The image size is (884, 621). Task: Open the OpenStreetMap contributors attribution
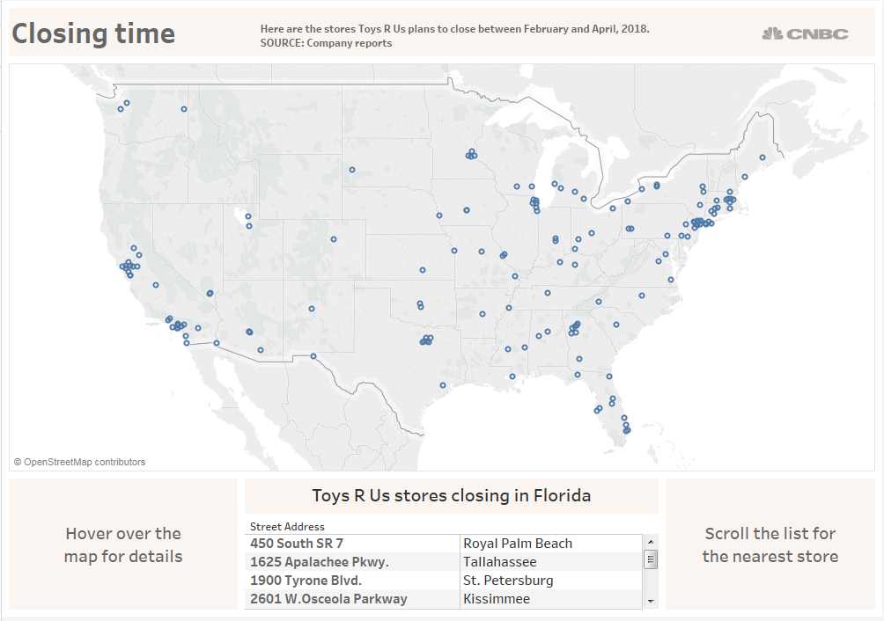(x=79, y=462)
